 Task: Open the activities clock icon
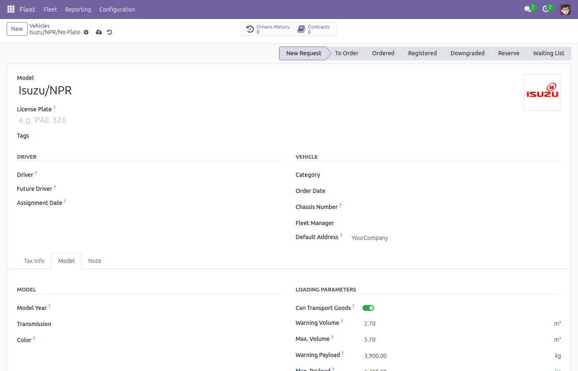point(545,9)
